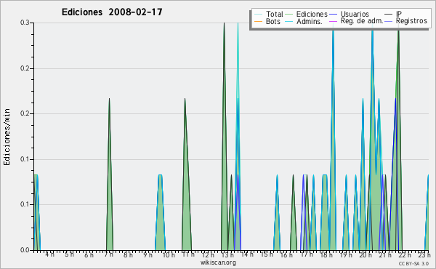Click the '4 h' x-axis label

[49, 254]
